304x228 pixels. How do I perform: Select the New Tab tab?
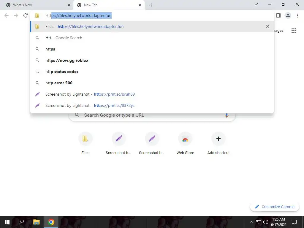point(109,5)
